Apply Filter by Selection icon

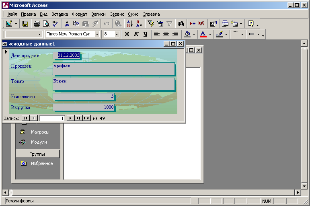(151, 24)
